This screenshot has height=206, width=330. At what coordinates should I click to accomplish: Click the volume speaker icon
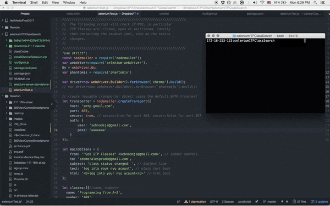tap(255, 3)
